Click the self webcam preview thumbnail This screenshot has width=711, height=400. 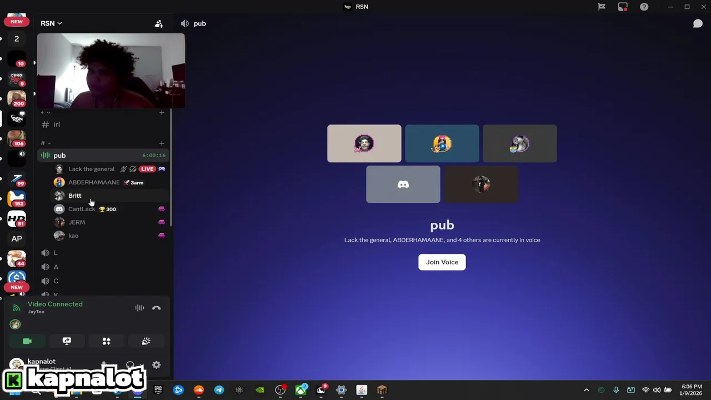[111, 71]
